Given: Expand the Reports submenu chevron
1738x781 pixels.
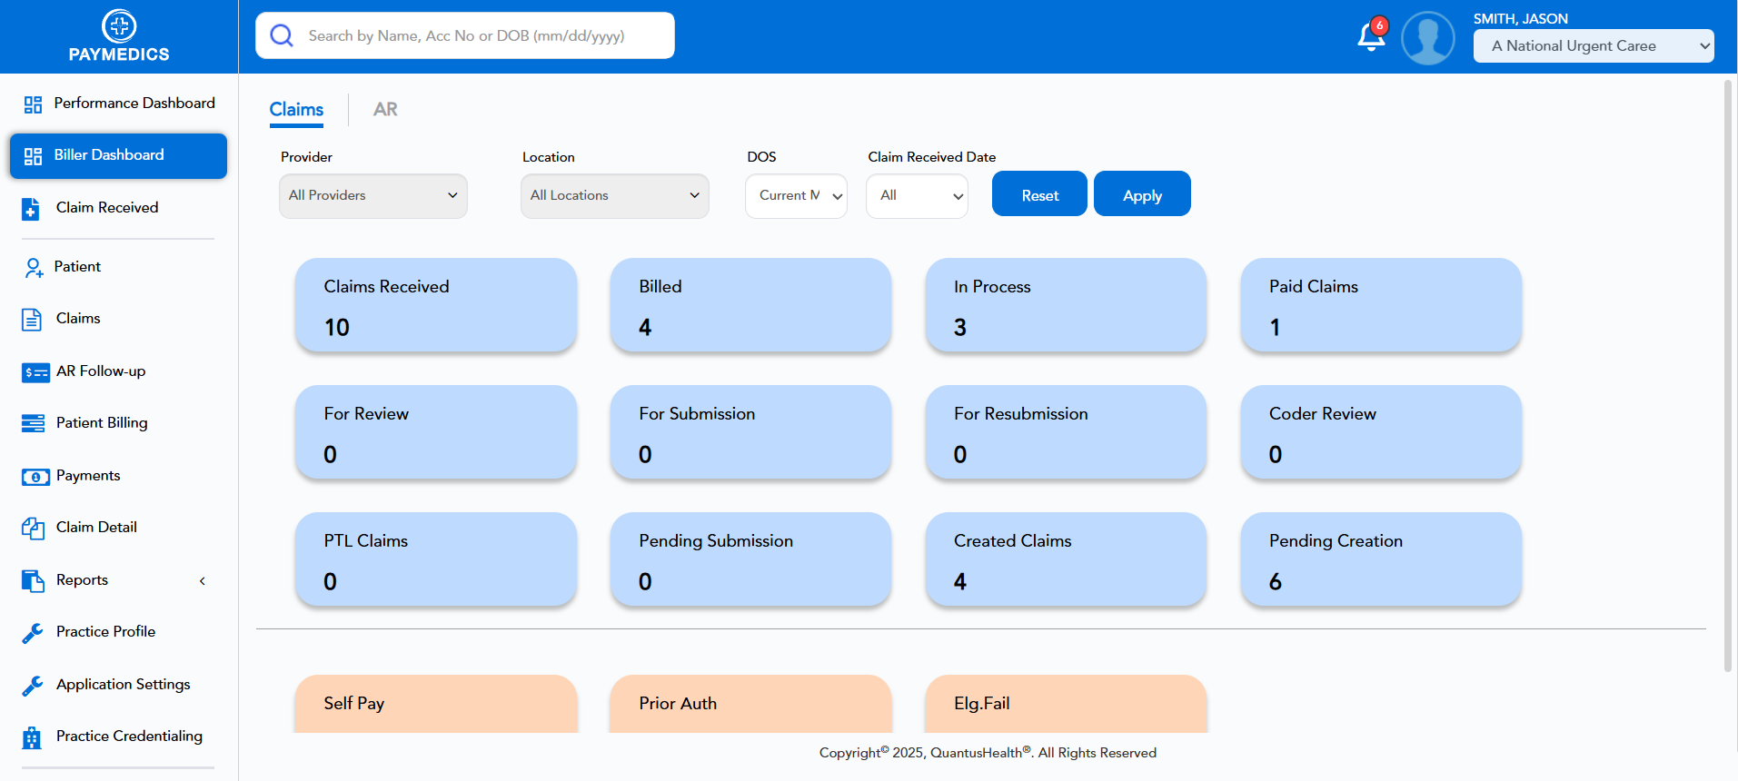Looking at the screenshot, I should 203,581.
